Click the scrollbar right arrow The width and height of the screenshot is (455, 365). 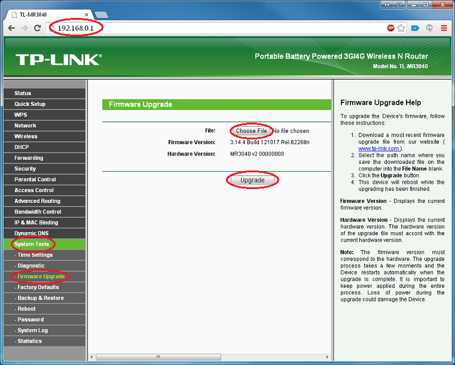[x=327, y=357]
